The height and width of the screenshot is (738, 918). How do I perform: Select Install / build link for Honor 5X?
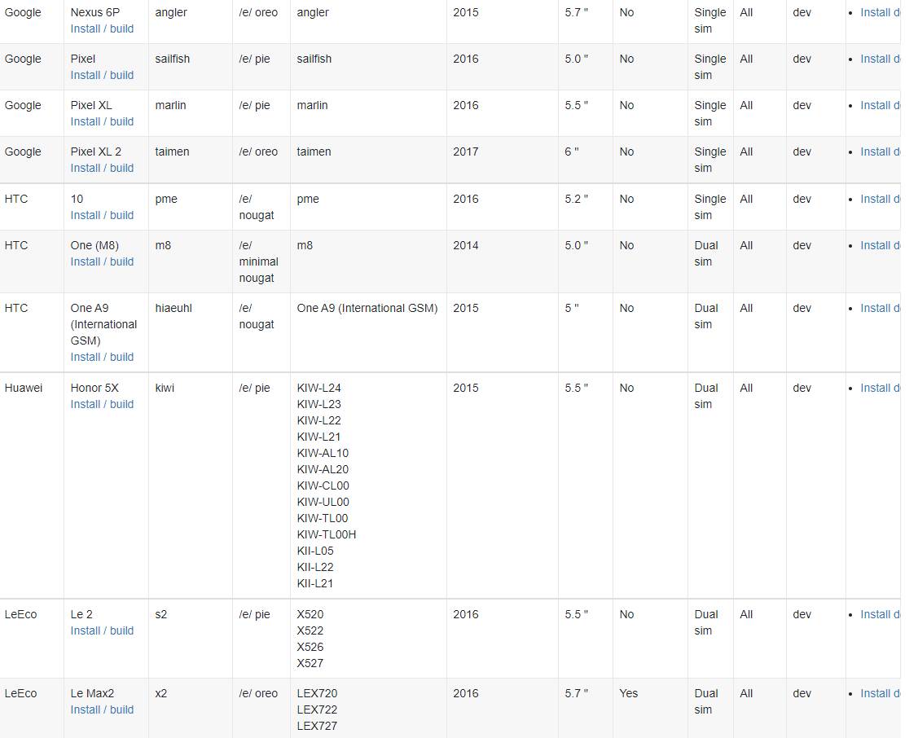click(102, 404)
